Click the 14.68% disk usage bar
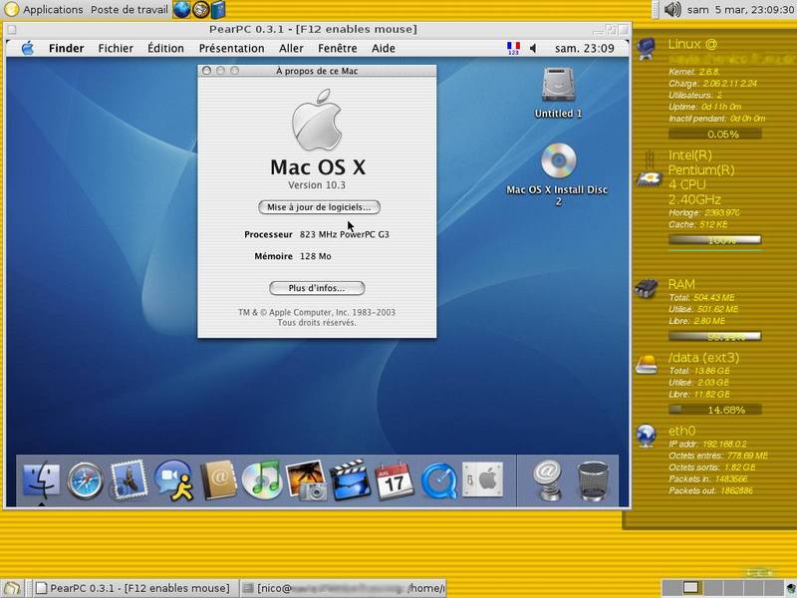This screenshot has height=598, width=797. 714,410
